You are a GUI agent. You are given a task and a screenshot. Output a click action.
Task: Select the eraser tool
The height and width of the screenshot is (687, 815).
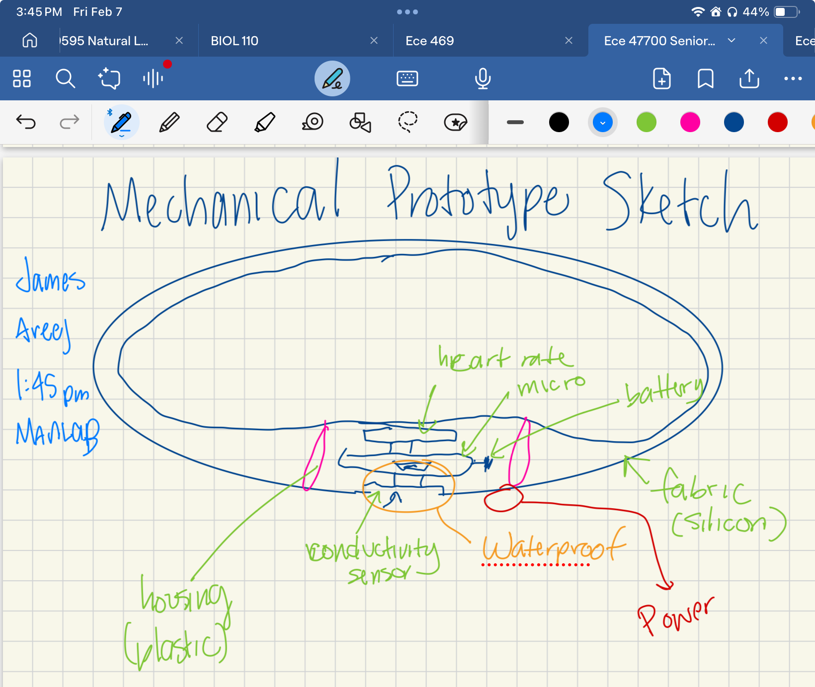(x=217, y=122)
